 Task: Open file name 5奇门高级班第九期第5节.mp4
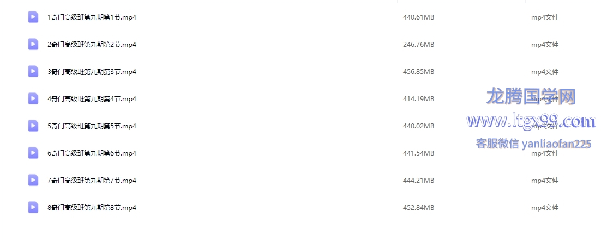(x=92, y=126)
